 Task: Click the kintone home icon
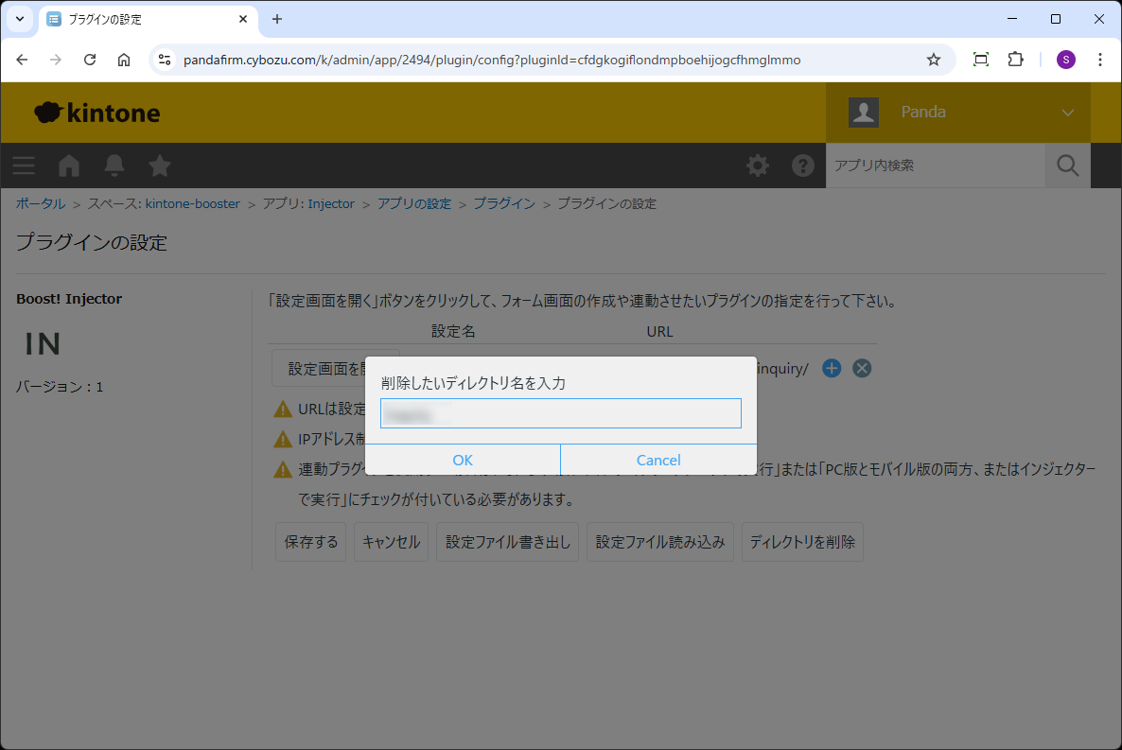tap(69, 166)
